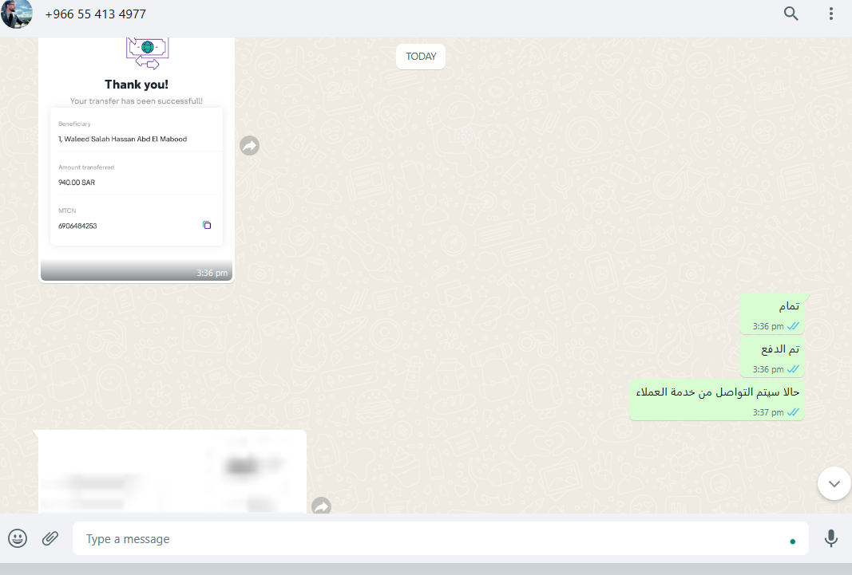Viewport: 852px width, 575px height.
Task: Open the contact profile picture
Action: 16,14
